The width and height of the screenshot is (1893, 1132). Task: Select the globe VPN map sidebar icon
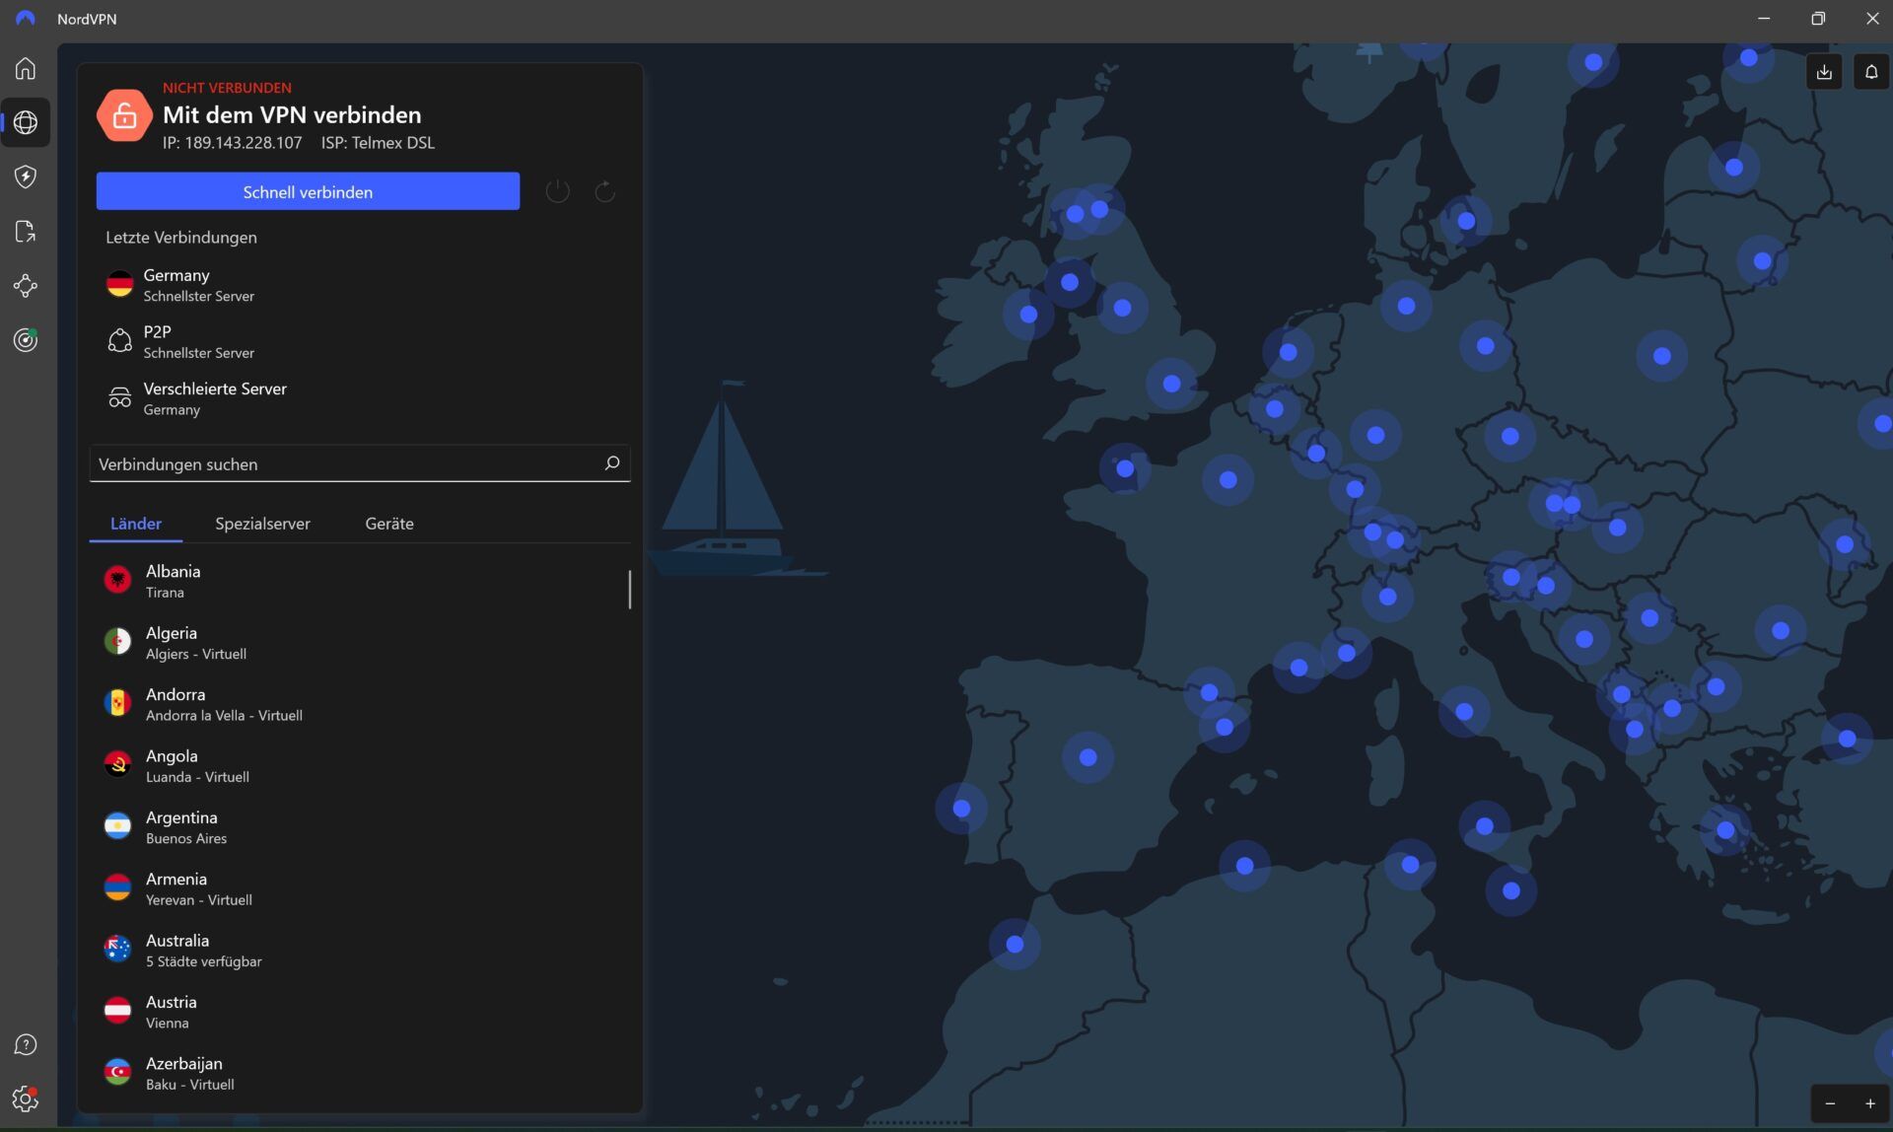pos(26,122)
